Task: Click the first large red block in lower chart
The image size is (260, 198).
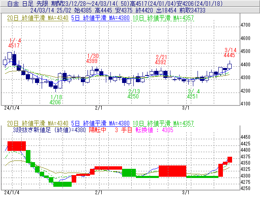Action: click(x=17, y=146)
